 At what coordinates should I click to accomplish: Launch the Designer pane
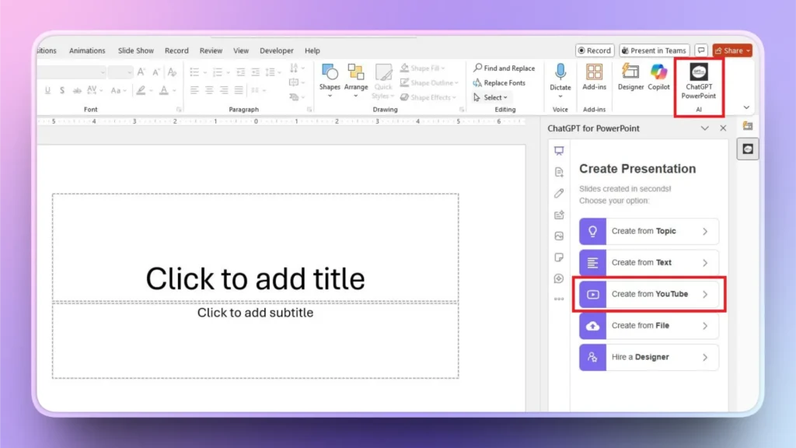(x=630, y=78)
